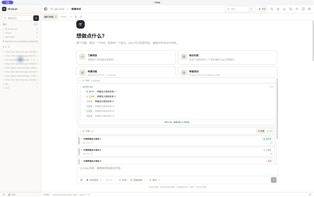Screen dimensions: 314x197
Task: Click task 界面压力测试任务 2
Action: (106, 96)
